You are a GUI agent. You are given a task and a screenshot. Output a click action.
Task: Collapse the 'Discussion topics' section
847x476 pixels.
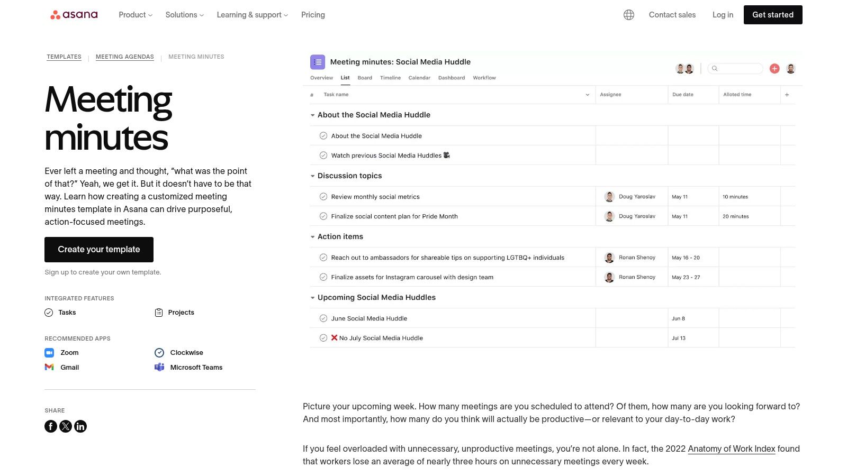click(312, 176)
